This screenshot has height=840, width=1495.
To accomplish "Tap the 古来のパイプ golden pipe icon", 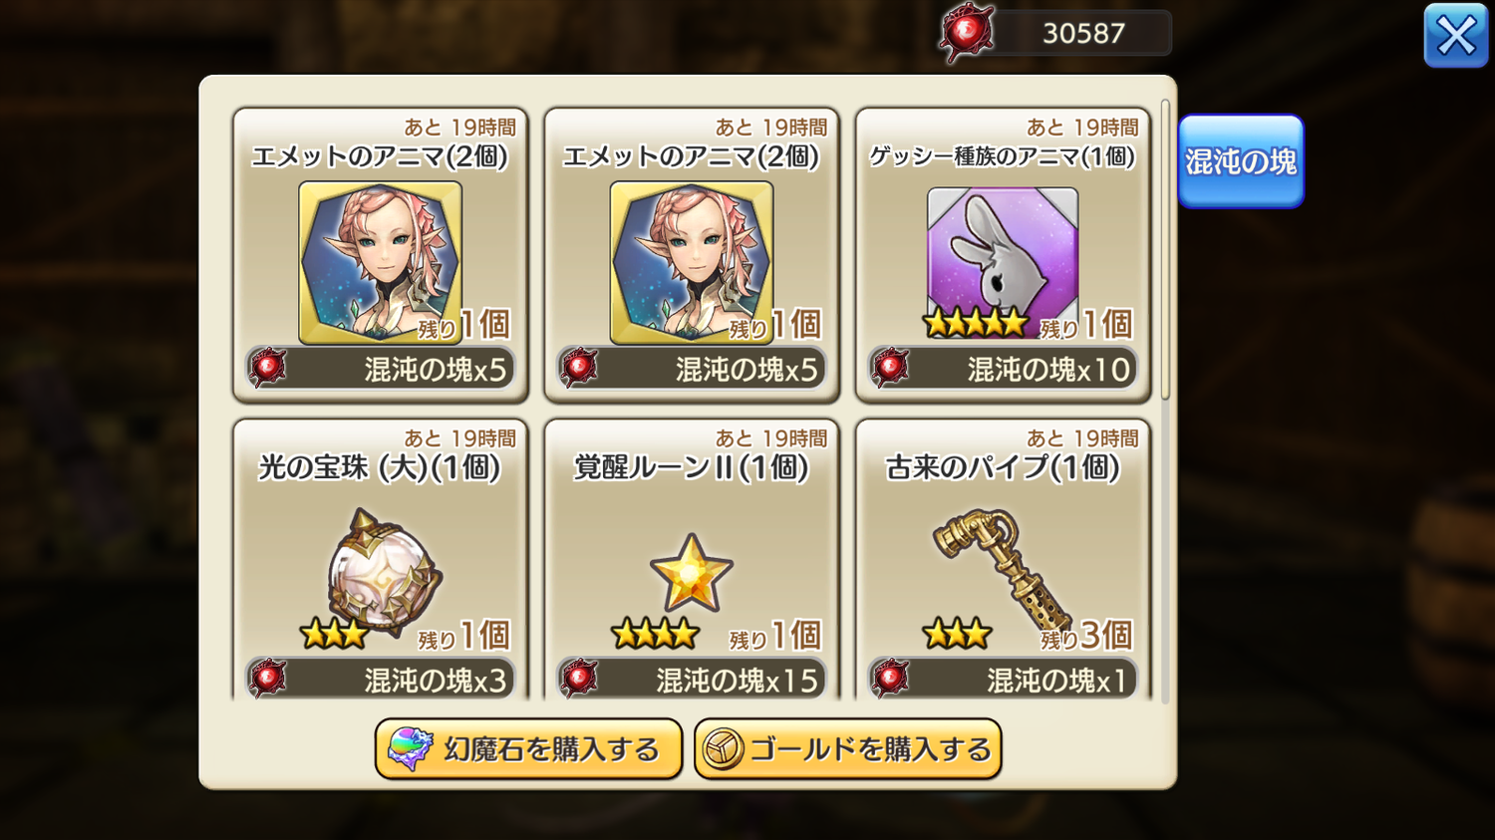I will [x=1002, y=568].
